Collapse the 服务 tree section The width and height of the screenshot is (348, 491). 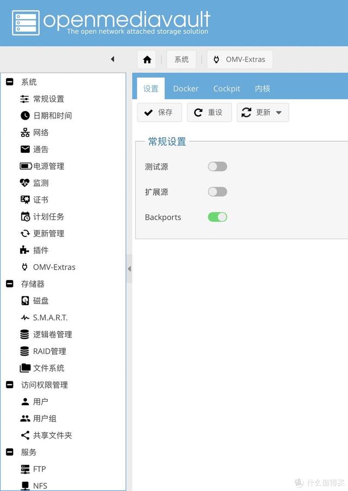coord(10,452)
